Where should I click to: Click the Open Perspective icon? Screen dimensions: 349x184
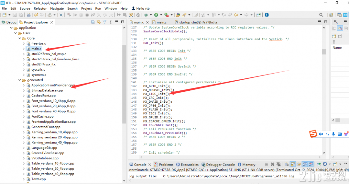[x=331, y=15]
